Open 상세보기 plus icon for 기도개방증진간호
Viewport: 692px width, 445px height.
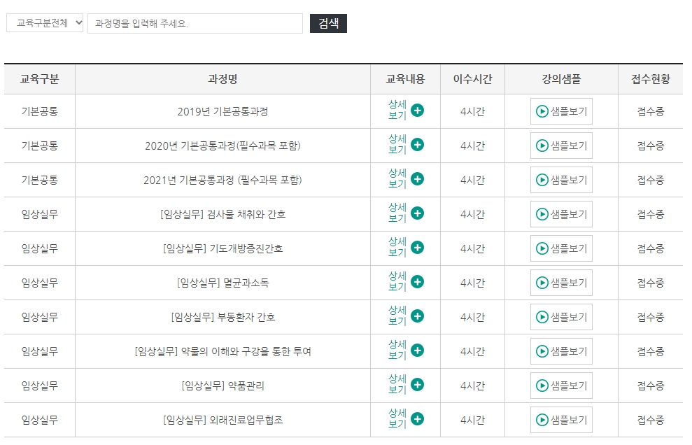[x=417, y=248]
